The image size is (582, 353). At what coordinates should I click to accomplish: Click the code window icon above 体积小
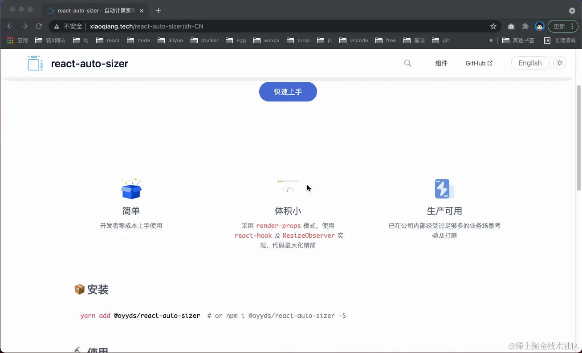288,187
